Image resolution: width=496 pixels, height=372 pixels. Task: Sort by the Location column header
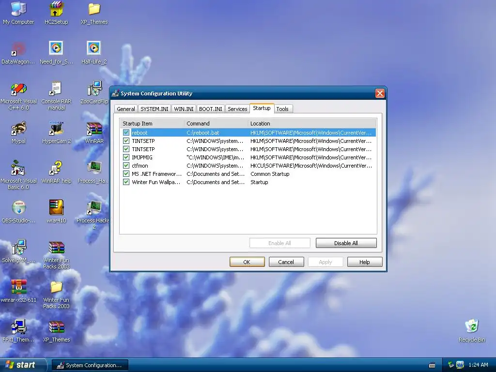[312, 124]
